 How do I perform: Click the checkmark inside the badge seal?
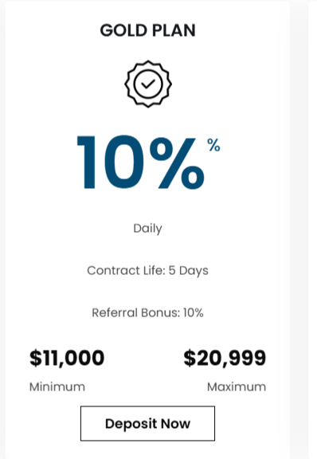[148, 84]
